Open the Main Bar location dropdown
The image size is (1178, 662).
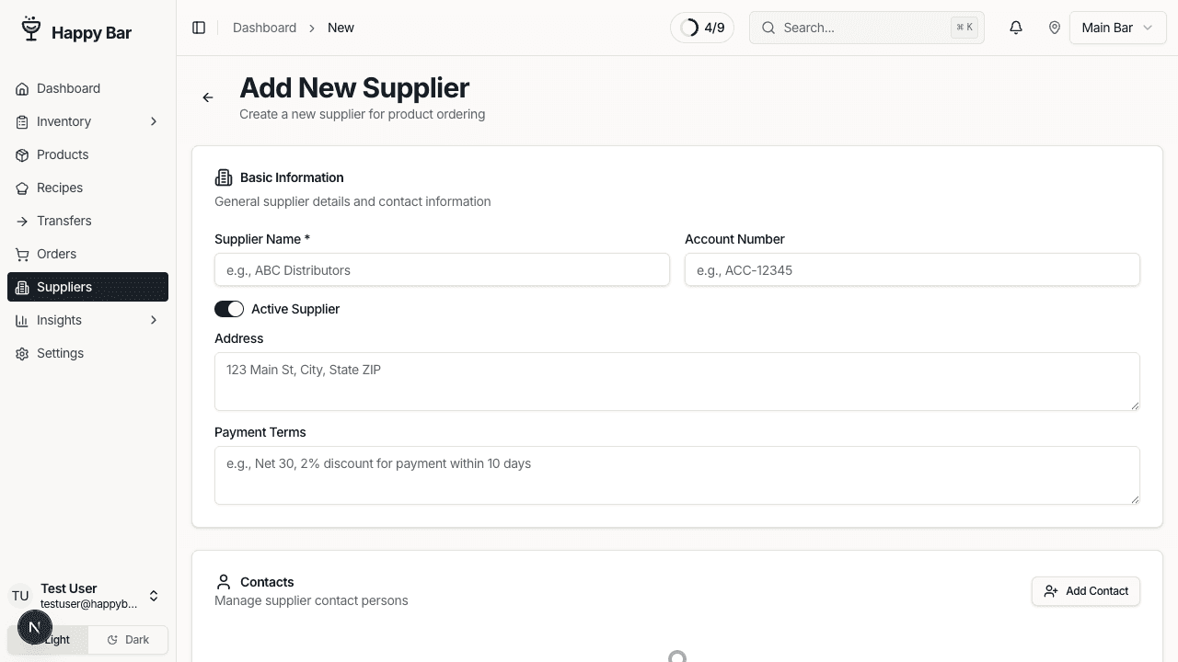coord(1117,28)
